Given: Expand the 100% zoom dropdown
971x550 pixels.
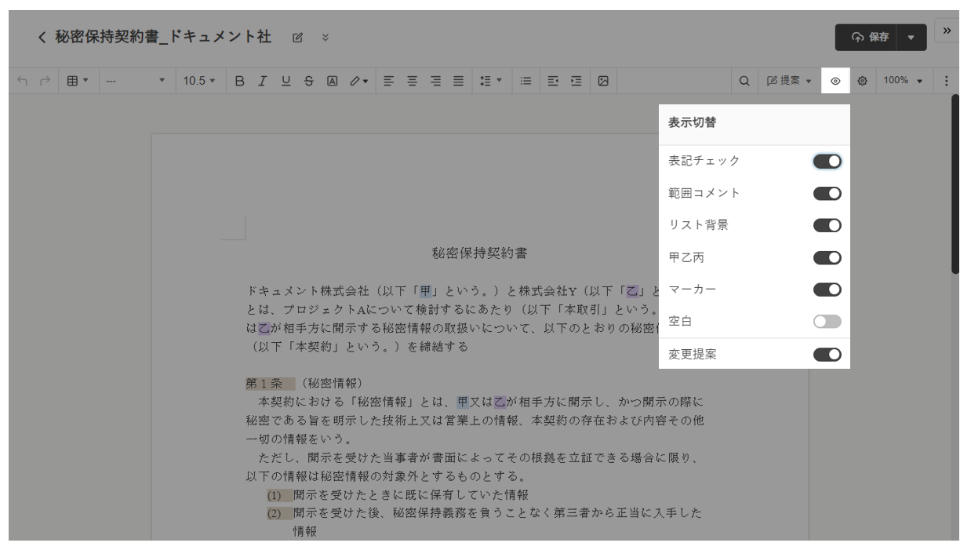Looking at the screenshot, I should pos(904,81).
